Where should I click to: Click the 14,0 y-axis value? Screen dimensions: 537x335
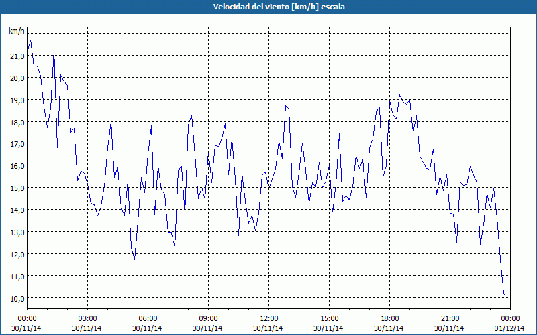(17, 210)
